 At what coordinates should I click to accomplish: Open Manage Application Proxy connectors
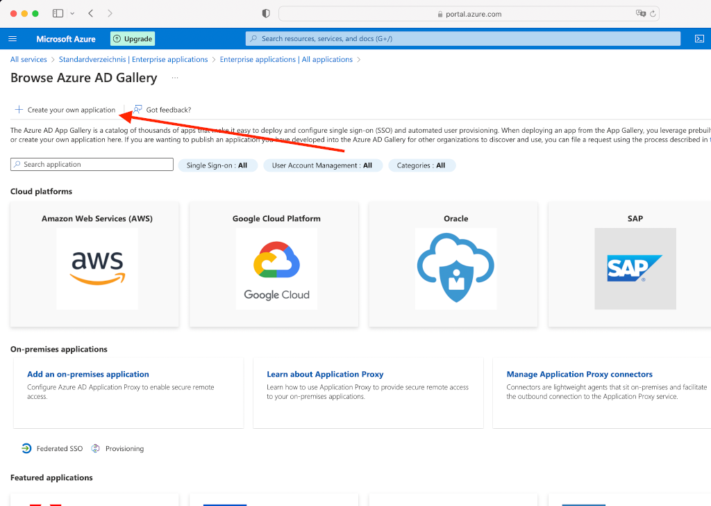click(580, 374)
